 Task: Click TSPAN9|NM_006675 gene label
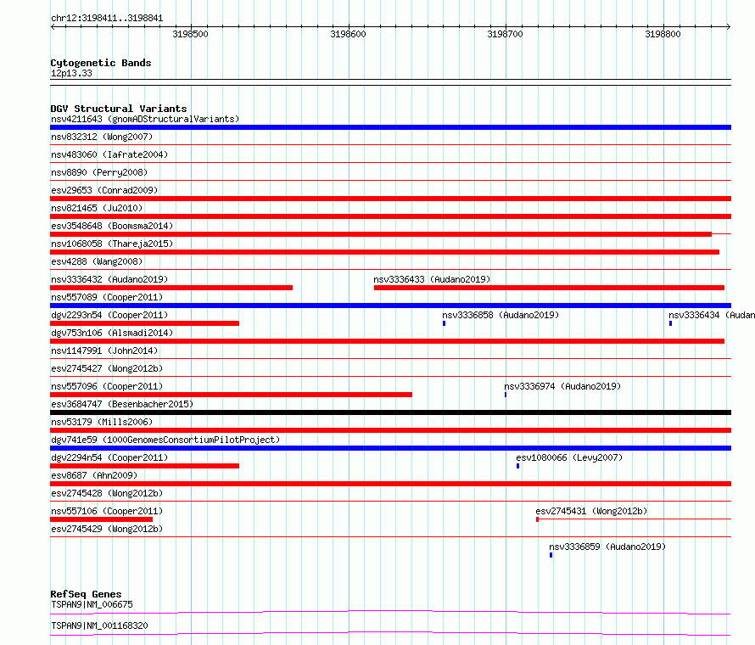pos(92,604)
